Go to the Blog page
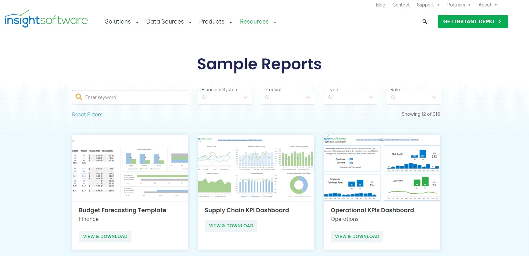529x256 pixels. tap(380, 5)
